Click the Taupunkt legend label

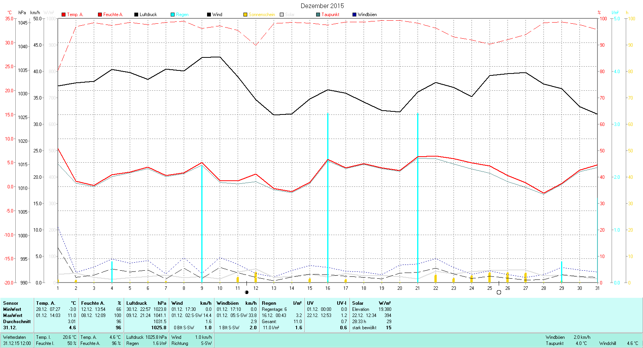coord(330,15)
